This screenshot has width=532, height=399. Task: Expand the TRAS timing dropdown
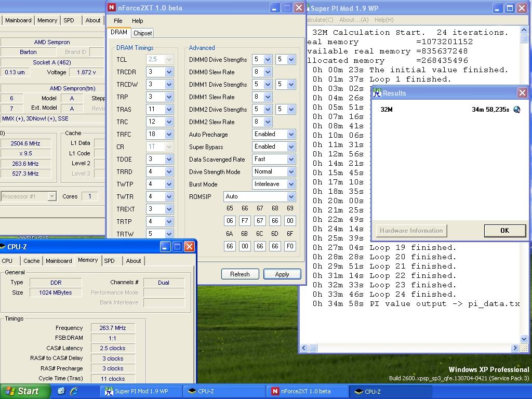pyautogui.click(x=169, y=109)
